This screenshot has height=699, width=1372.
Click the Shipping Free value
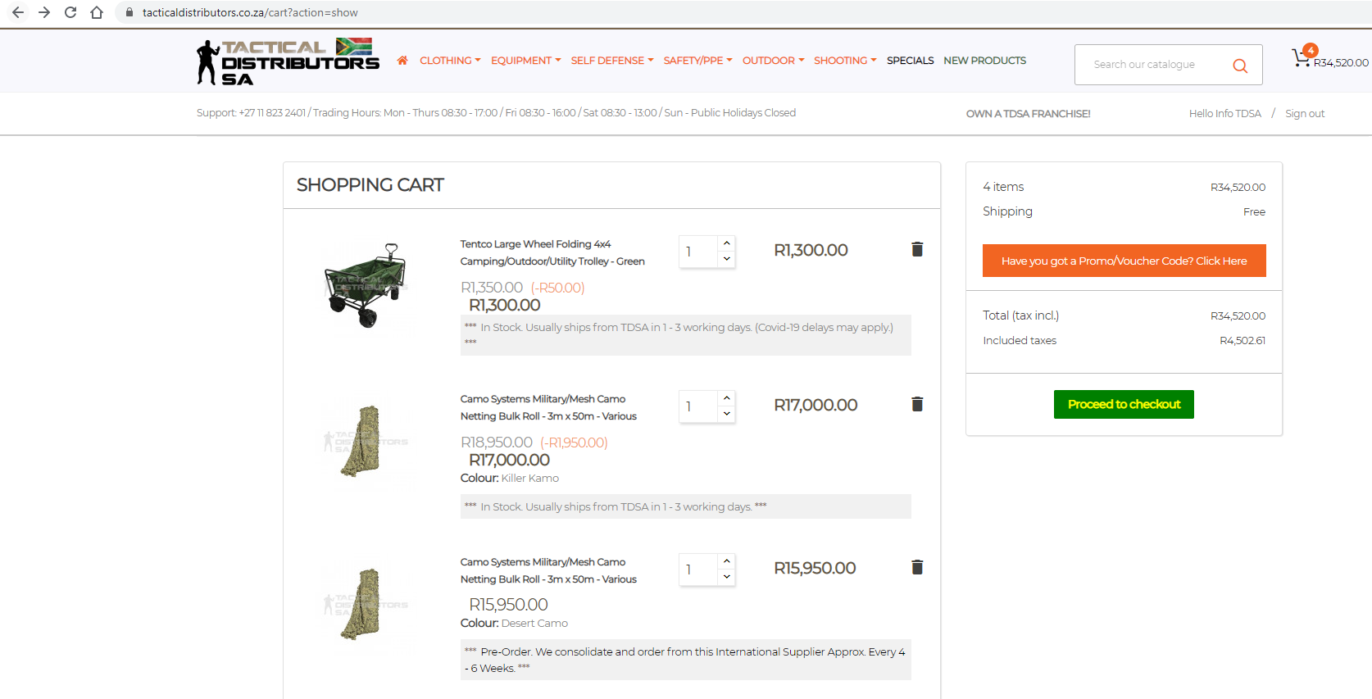point(1254,211)
